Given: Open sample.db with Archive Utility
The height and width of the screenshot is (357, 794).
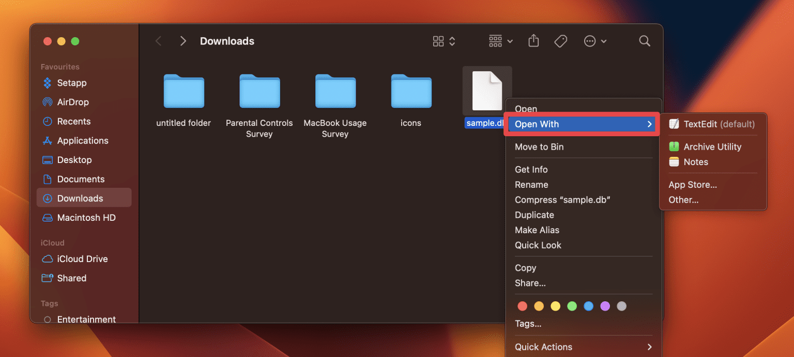Looking at the screenshot, I should (711, 147).
